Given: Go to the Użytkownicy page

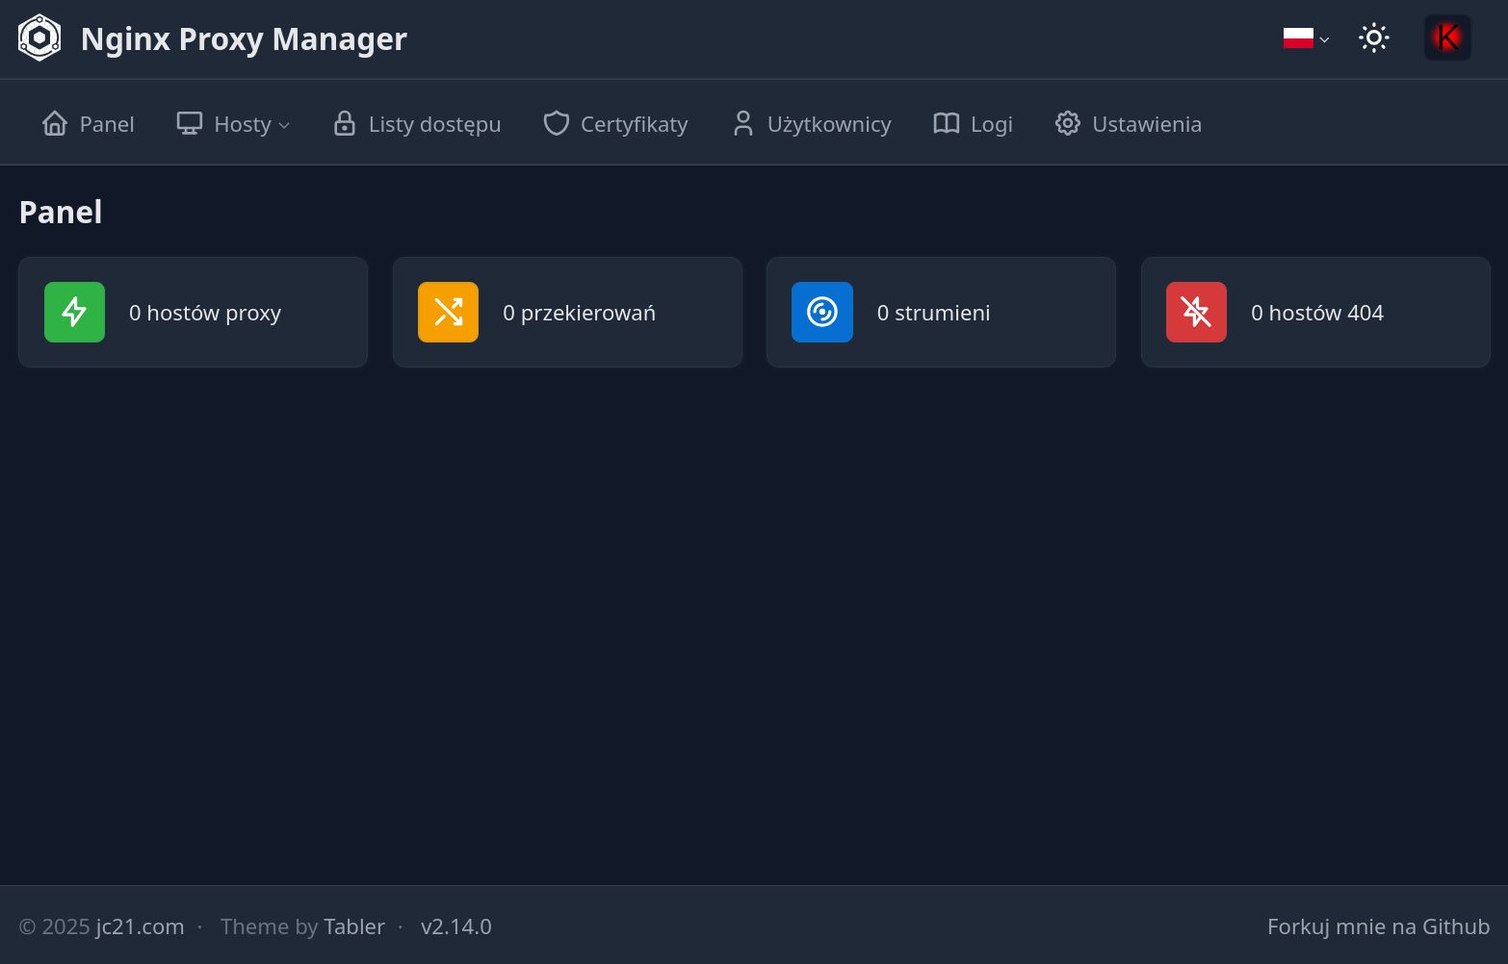Looking at the screenshot, I should 812,124.
